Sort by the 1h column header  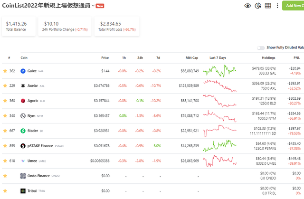click(124, 58)
